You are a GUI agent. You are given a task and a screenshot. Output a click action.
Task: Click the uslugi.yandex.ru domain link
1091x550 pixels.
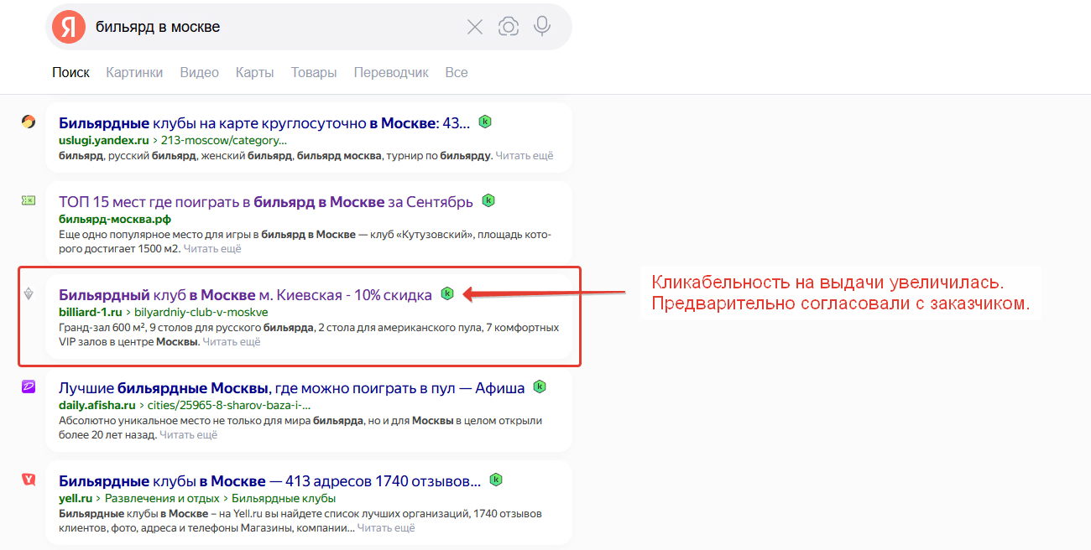click(x=103, y=140)
